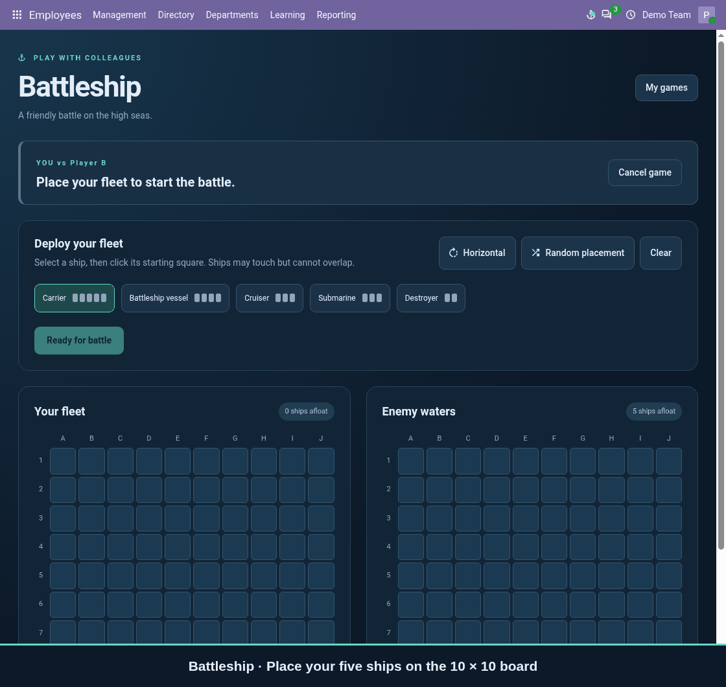The height and width of the screenshot is (687, 726).
Task: Open the user avatar menu
Action: [706, 15]
